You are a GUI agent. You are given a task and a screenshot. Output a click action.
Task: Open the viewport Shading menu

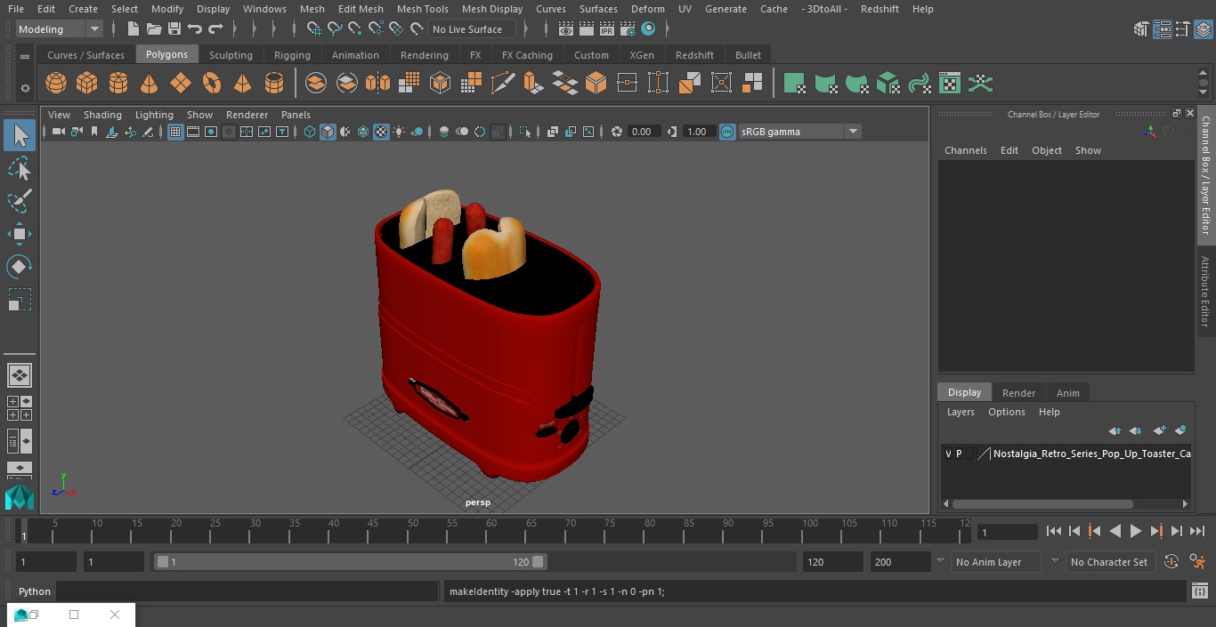coord(102,115)
